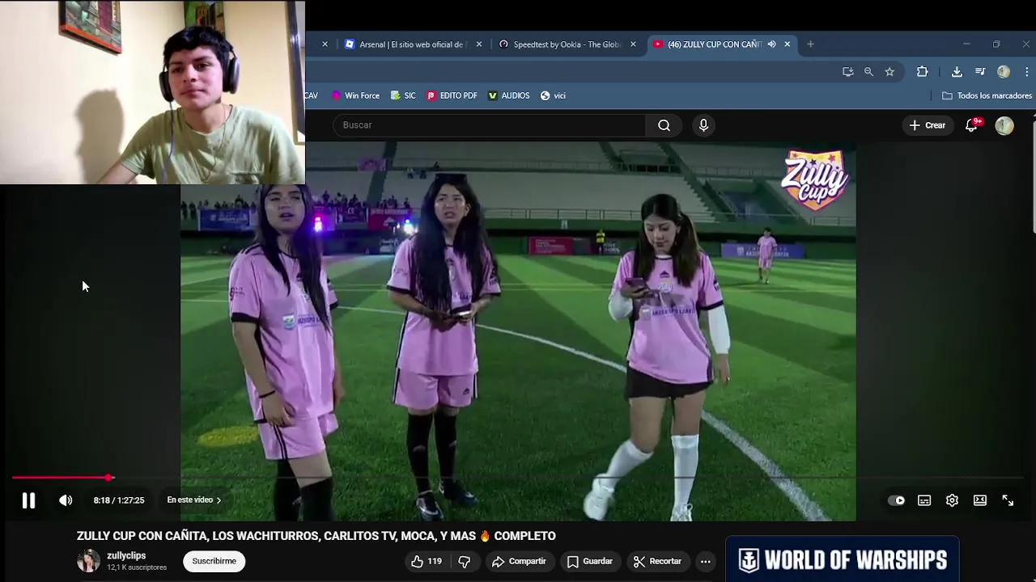Click the progress bar scrubber handle
Viewport: 1036px width, 582px height.
pos(109,478)
